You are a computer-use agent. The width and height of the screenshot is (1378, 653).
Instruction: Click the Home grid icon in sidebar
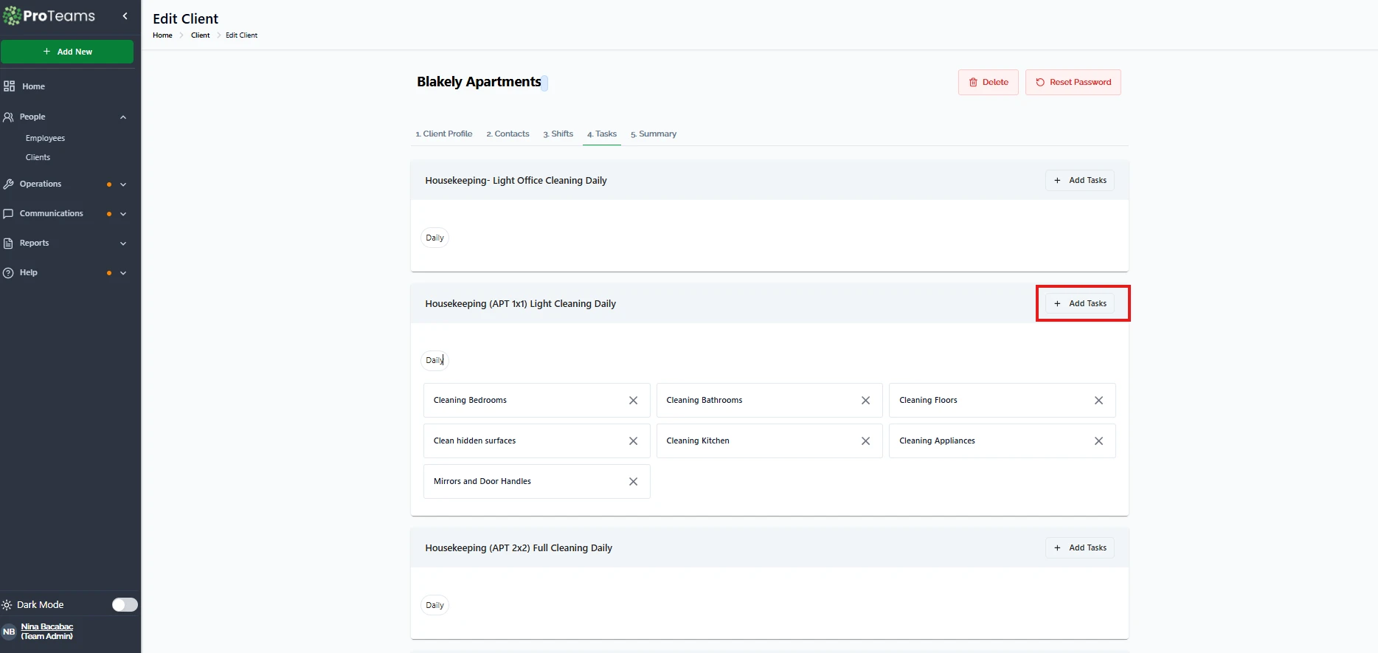pos(9,86)
